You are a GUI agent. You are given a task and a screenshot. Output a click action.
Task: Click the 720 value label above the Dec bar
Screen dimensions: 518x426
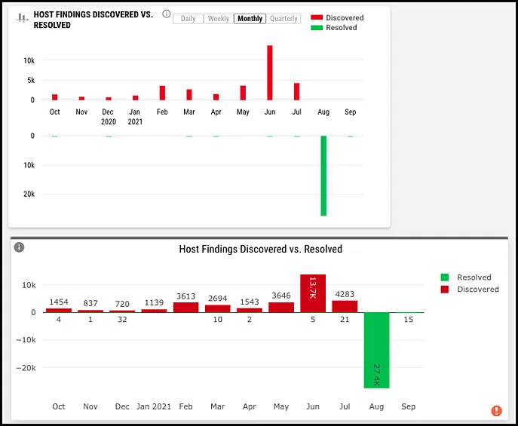pyautogui.click(x=122, y=304)
